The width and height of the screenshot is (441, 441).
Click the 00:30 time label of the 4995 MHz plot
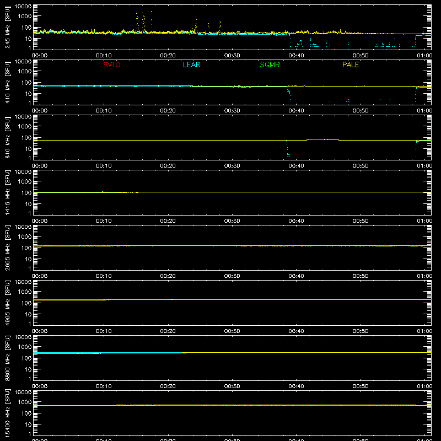coord(232,331)
